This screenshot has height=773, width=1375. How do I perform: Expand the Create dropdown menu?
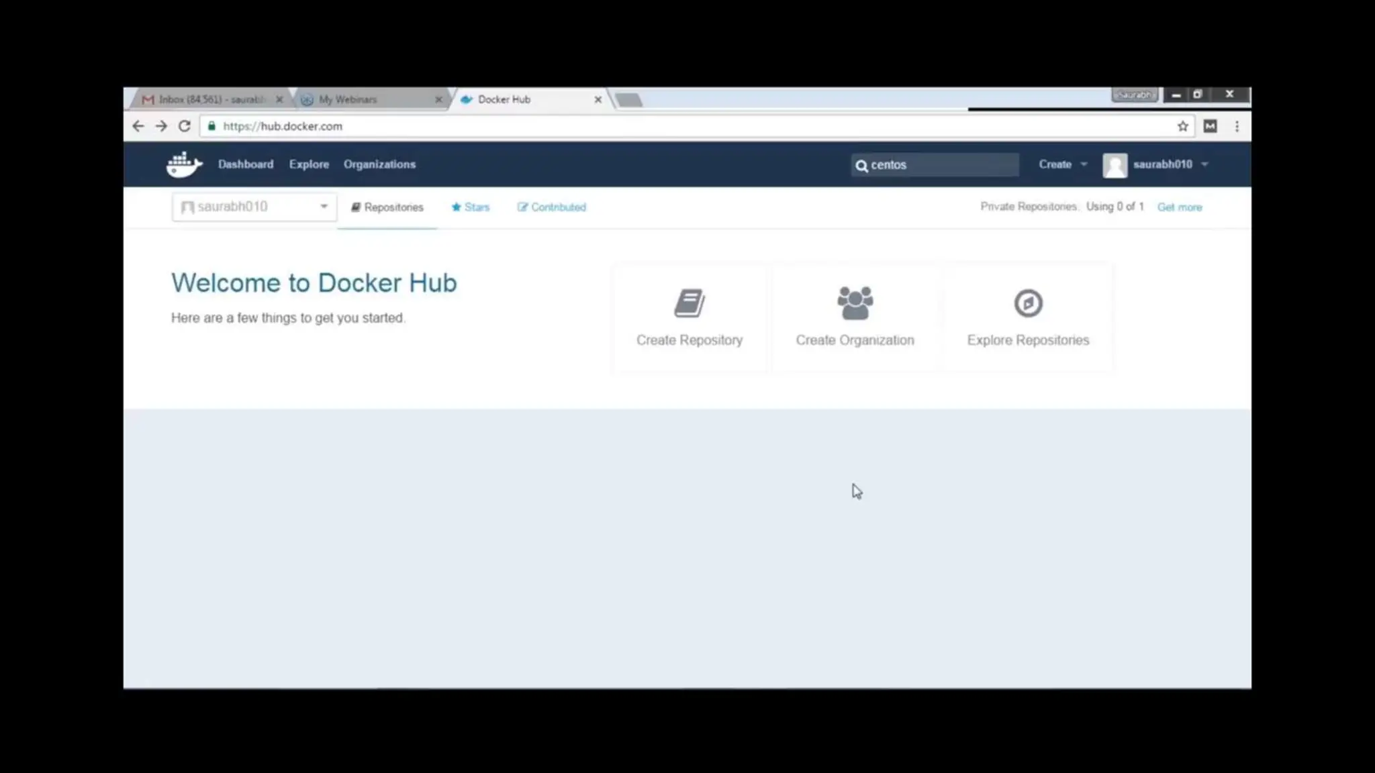coord(1063,164)
